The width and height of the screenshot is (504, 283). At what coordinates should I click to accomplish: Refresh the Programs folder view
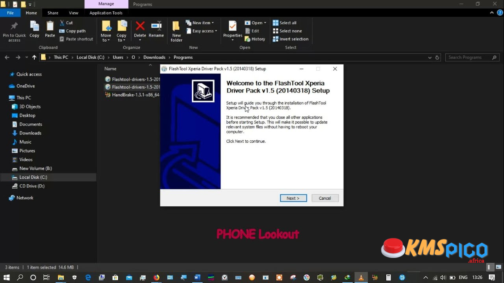437,57
